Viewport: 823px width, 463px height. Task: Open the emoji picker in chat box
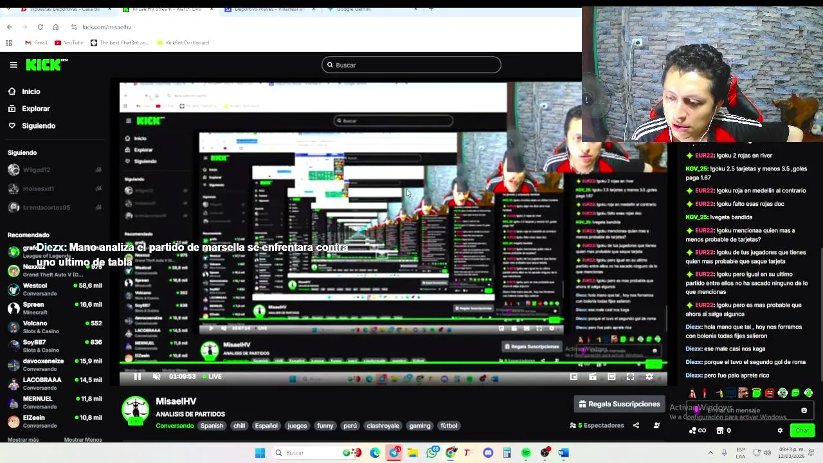(x=804, y=410)
